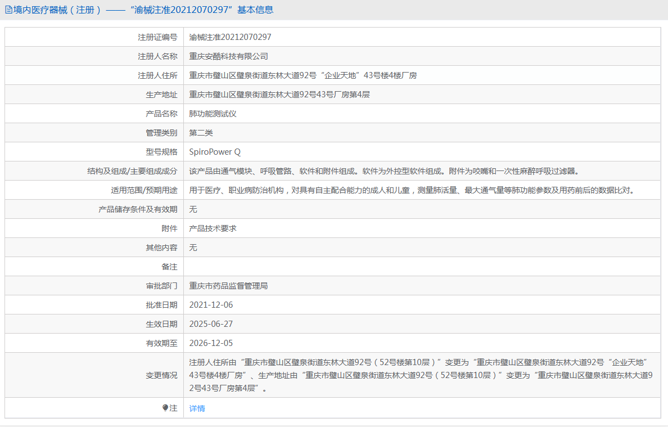Click the document icon beside the page title
This screenshot has width=668, height=427.
click(x=8, y=10)
